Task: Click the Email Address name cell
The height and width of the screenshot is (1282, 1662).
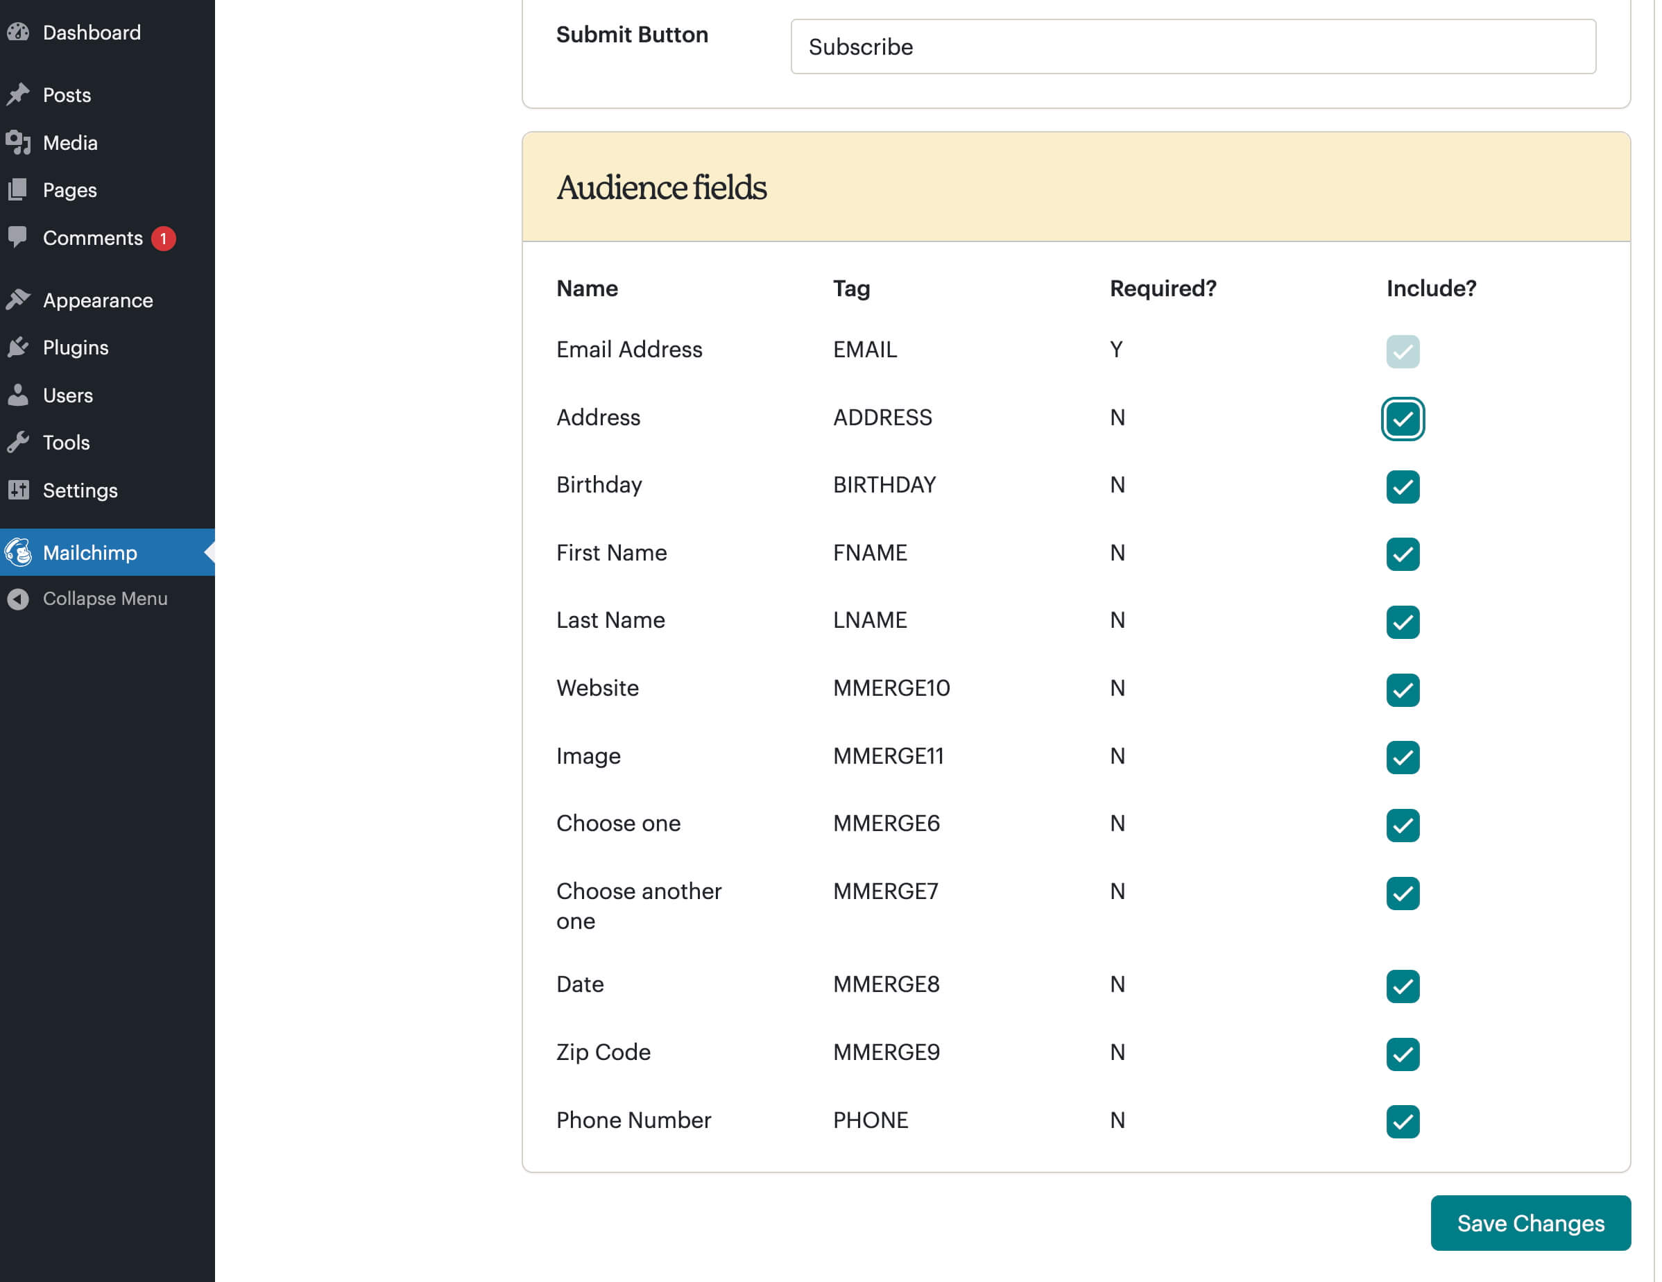Action: [x=628, y=350]
